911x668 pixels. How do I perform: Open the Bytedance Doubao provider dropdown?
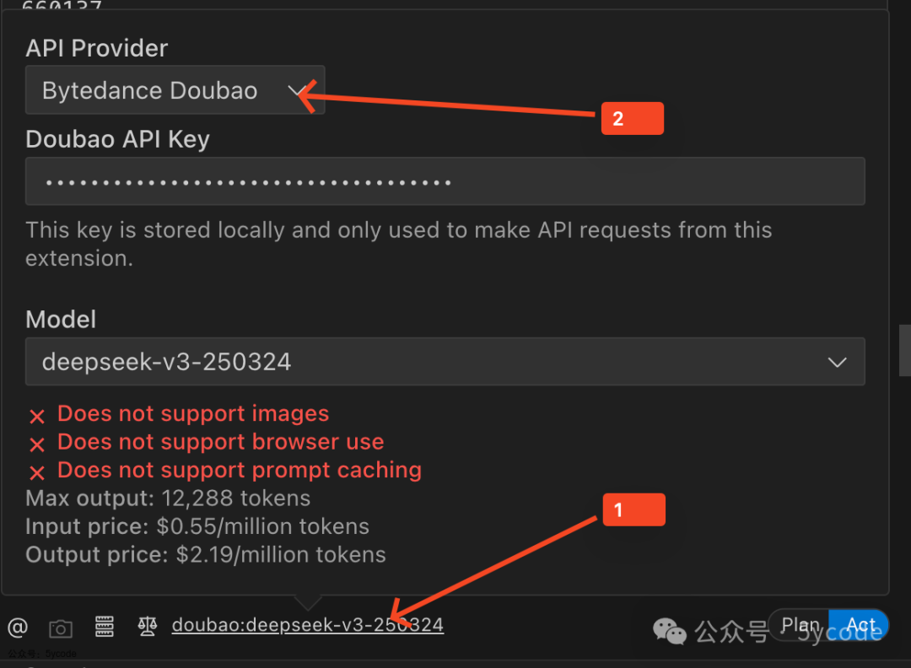pos(175,90)
